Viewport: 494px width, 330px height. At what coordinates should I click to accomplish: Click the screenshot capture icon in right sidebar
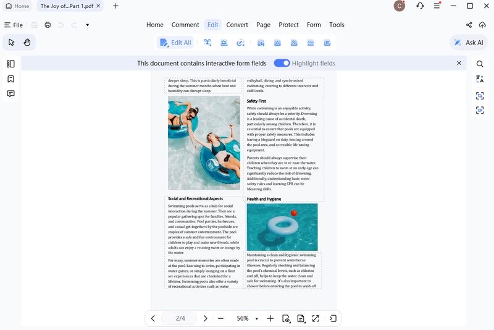(480, 110)
